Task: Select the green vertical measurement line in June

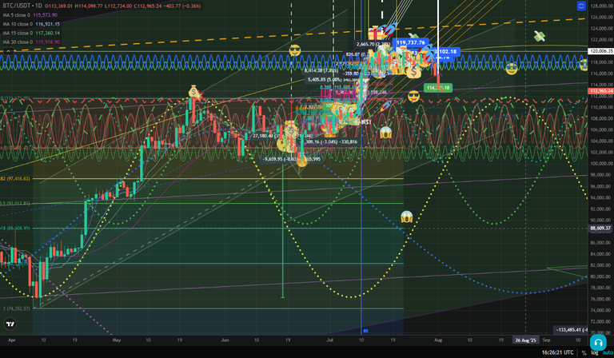Action: (x=283, y=231)
